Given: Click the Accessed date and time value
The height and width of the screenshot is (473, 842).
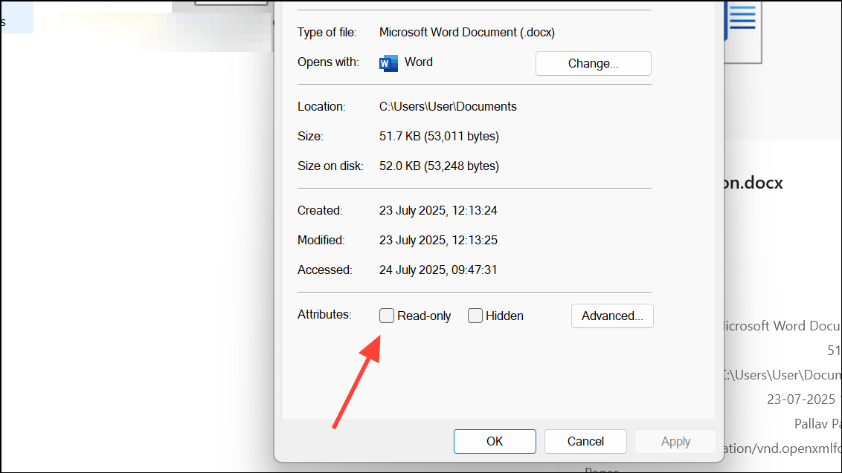Looking at the screenshot, I should [438, 270].
